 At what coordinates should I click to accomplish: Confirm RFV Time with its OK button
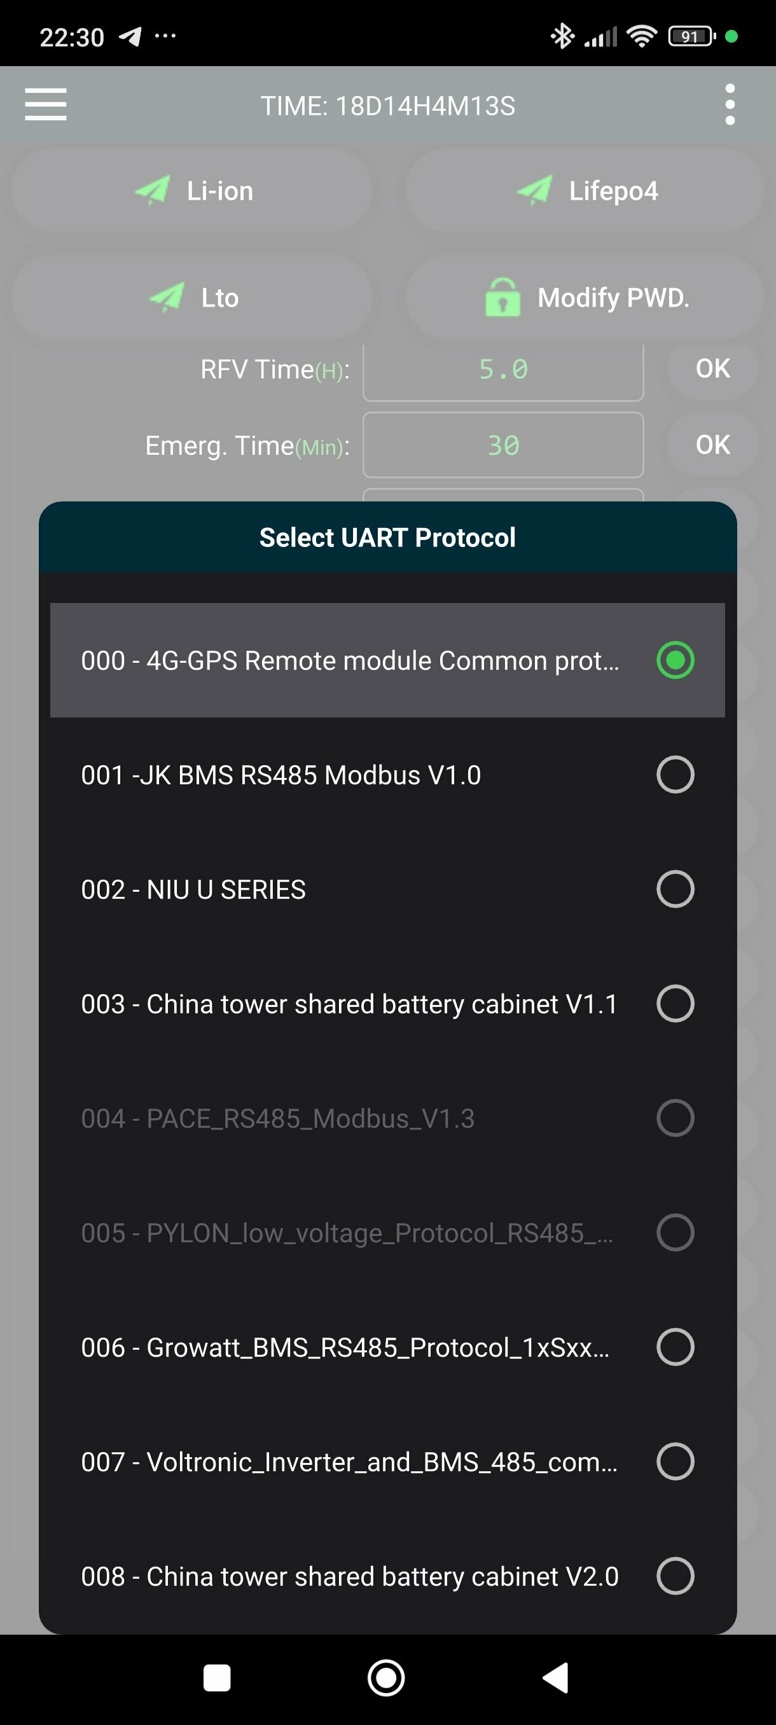[x=713, y=370]
